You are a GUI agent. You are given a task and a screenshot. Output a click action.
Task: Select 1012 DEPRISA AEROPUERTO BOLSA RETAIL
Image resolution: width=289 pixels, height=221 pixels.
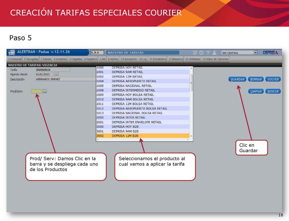(143, 108)
